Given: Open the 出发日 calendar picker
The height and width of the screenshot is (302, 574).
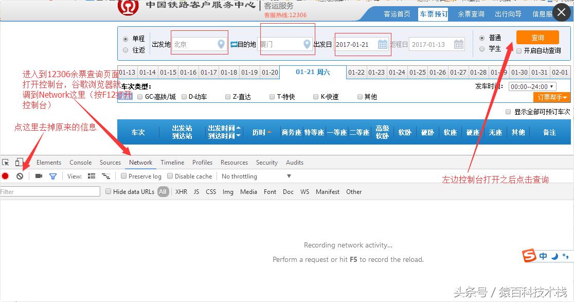Looking at the screenshot, I should (384, 44).
